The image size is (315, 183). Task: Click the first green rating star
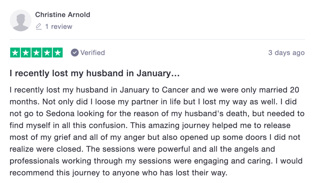(15, 53)
